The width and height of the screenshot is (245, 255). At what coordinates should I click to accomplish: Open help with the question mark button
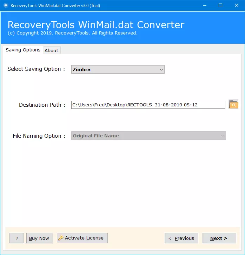(x=16, y=238)
